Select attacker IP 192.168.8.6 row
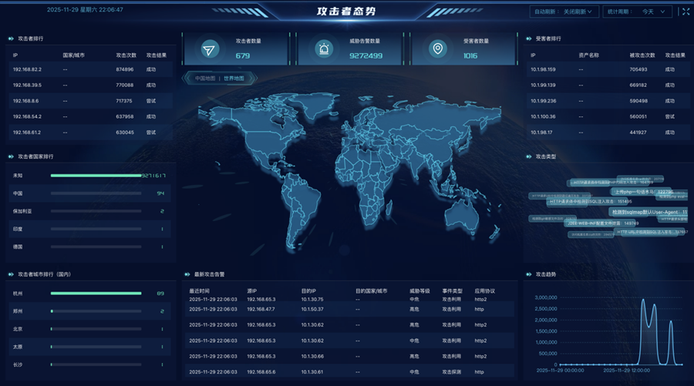 pyautogui.click(x=90, y=101)
